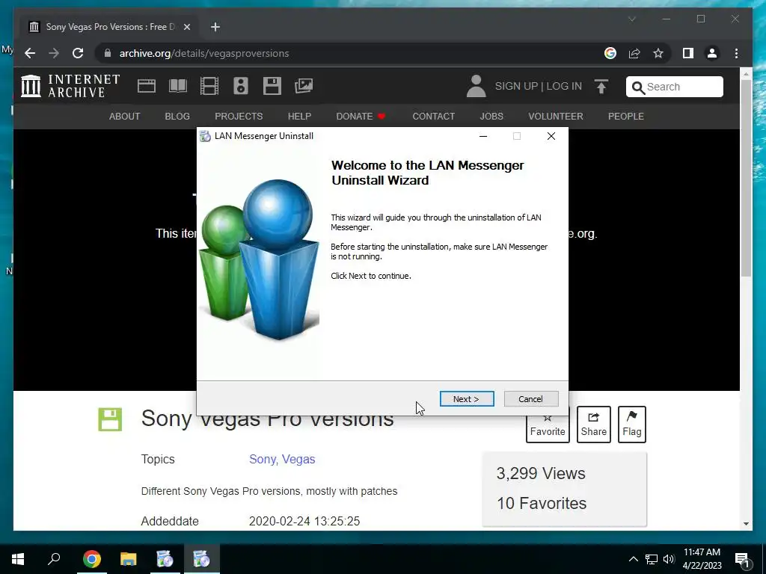Viewport: 766px width, 574px height.
Task: Open DONATE in Archive navigation
Action: (x=361, y=116)
